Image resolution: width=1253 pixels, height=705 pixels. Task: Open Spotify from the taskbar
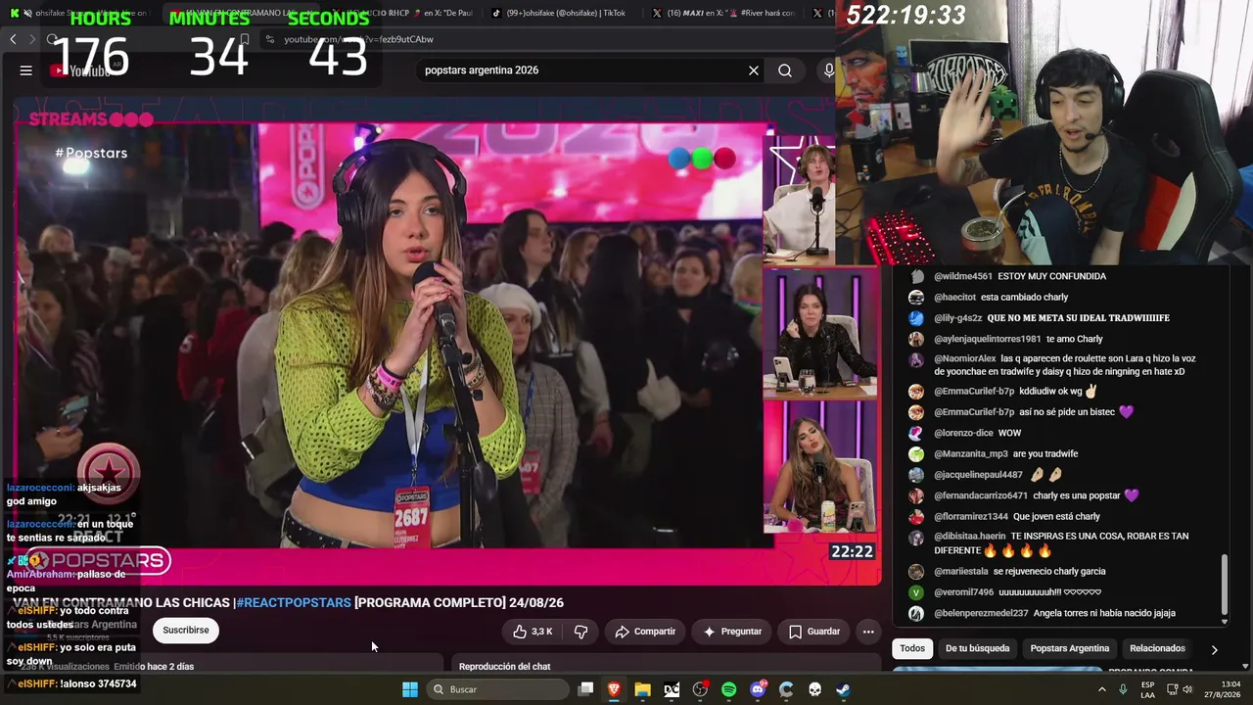click(728, 689)
